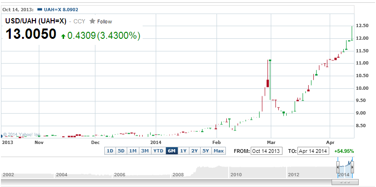Click the 2004 label in overview timeline
The width and height of the screenshot is (376, 187).
click(x=63, y=175)
